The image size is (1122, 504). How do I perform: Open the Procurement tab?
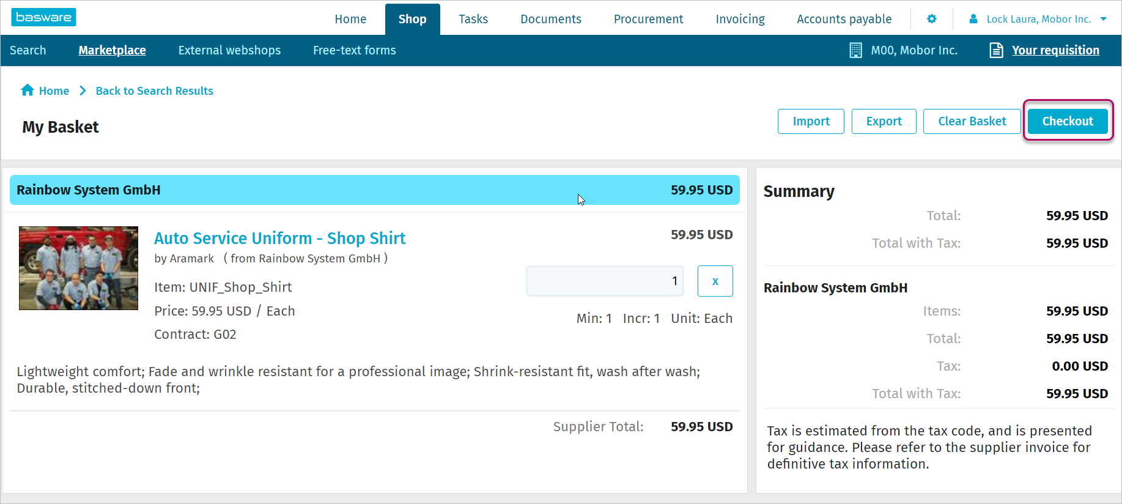click(649, 19)
